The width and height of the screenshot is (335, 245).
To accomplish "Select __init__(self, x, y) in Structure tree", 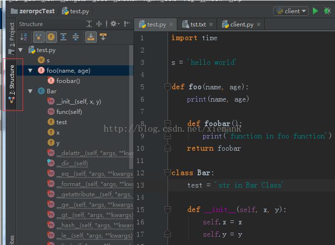I will tap(79, 102).
